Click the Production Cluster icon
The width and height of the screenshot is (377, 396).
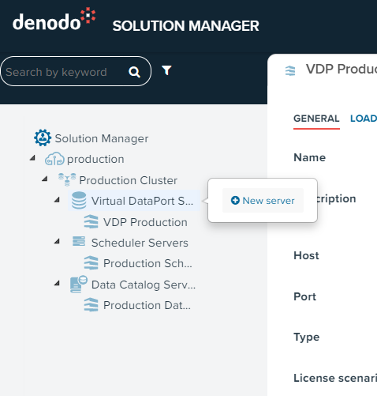pyautogui.click(x=67, y=179)
